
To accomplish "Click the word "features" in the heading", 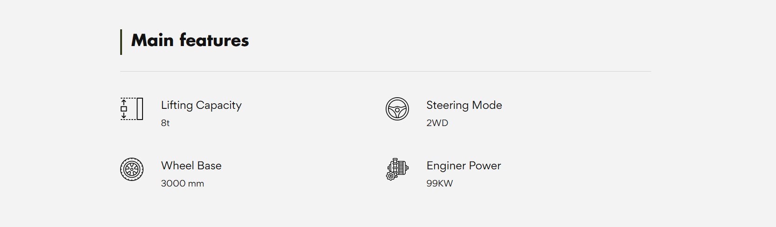I will (214, 40).
